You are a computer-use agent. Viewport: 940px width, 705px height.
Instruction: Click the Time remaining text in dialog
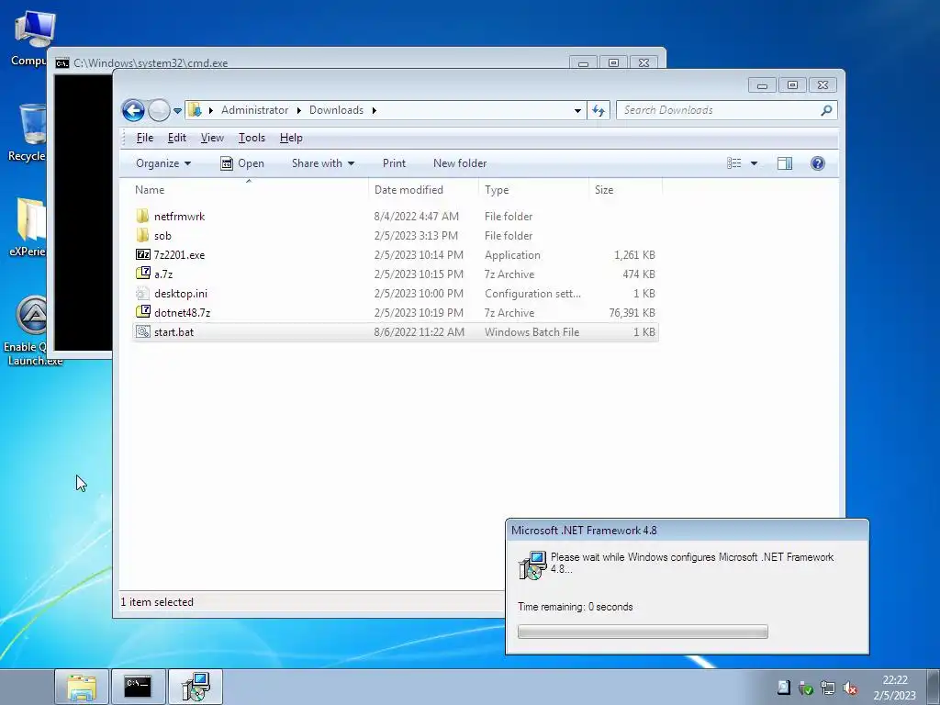click(575, 607)
